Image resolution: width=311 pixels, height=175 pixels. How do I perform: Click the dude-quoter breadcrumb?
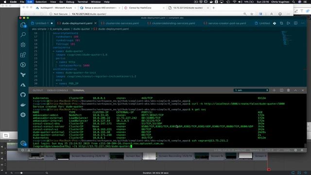pyautogui.click(x=82, y=29)
